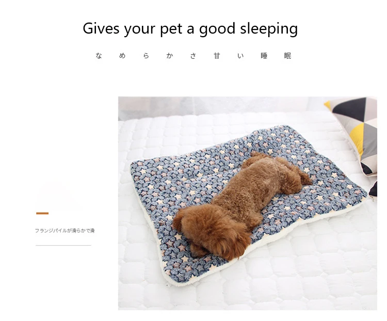Click the character い in the subtitle
This screenshot has height=321, width=387.
click(240, 56)
